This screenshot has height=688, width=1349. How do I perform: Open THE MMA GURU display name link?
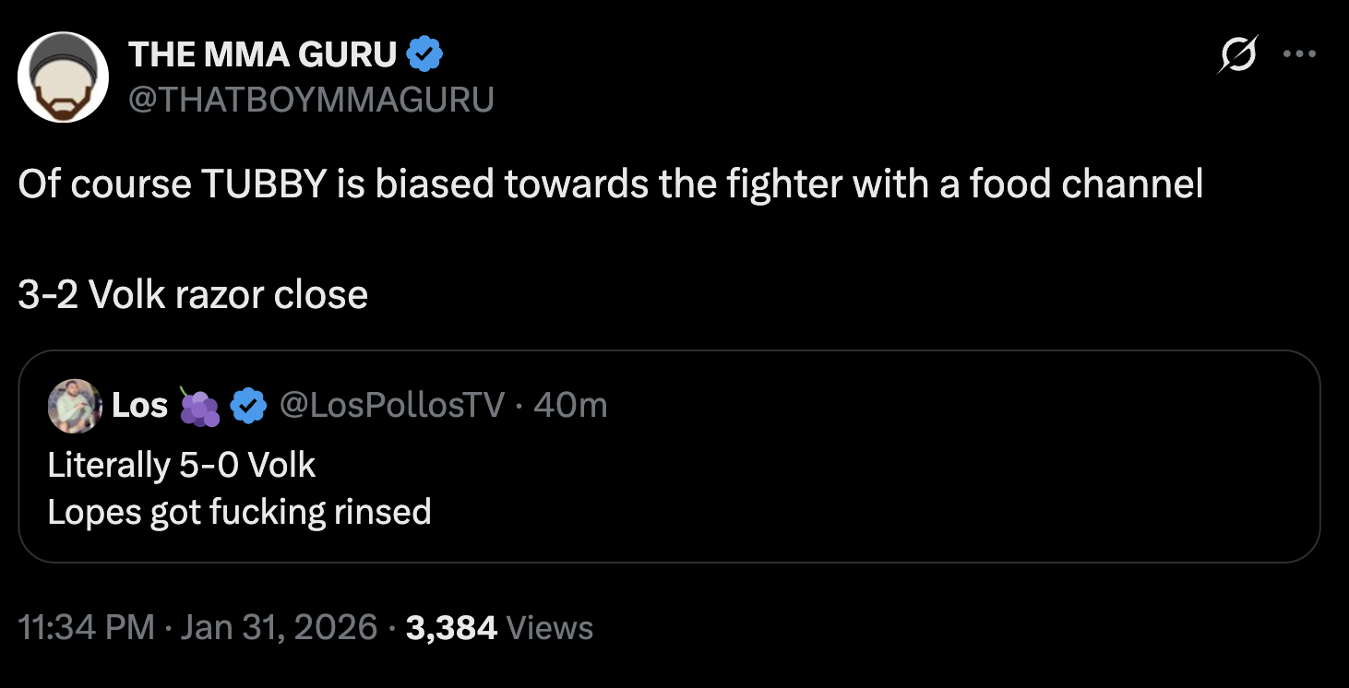262,55
